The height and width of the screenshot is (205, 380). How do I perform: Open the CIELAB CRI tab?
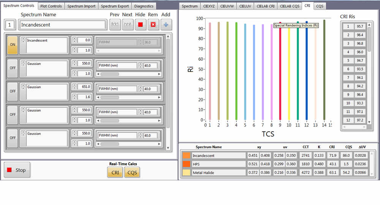click(x=265, y=6)
